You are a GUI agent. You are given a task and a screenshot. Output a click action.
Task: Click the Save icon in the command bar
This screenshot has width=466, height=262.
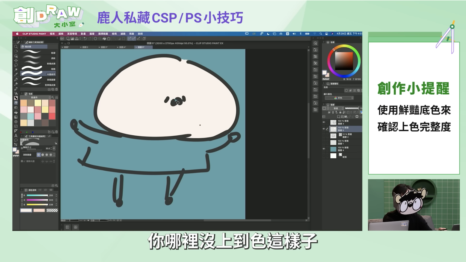point(77,39)
